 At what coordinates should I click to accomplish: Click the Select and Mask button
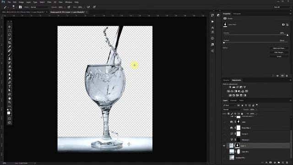tap(279, 48)
